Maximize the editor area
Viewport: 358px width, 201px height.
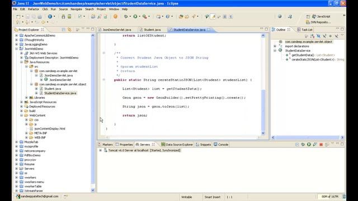266,29
